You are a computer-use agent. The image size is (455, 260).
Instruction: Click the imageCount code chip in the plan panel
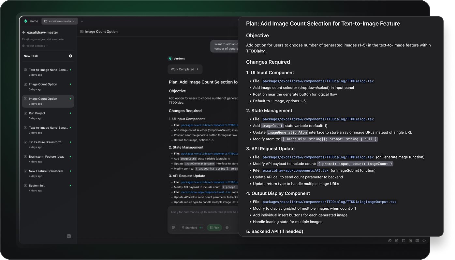pyautogui.click(x=272, y=126)
